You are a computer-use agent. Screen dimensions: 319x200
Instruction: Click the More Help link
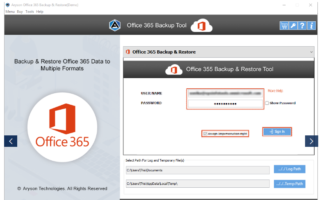point(275,91)
